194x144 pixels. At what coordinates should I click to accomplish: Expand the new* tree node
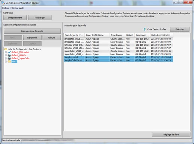pyautogui.click(x=6, y=61)
